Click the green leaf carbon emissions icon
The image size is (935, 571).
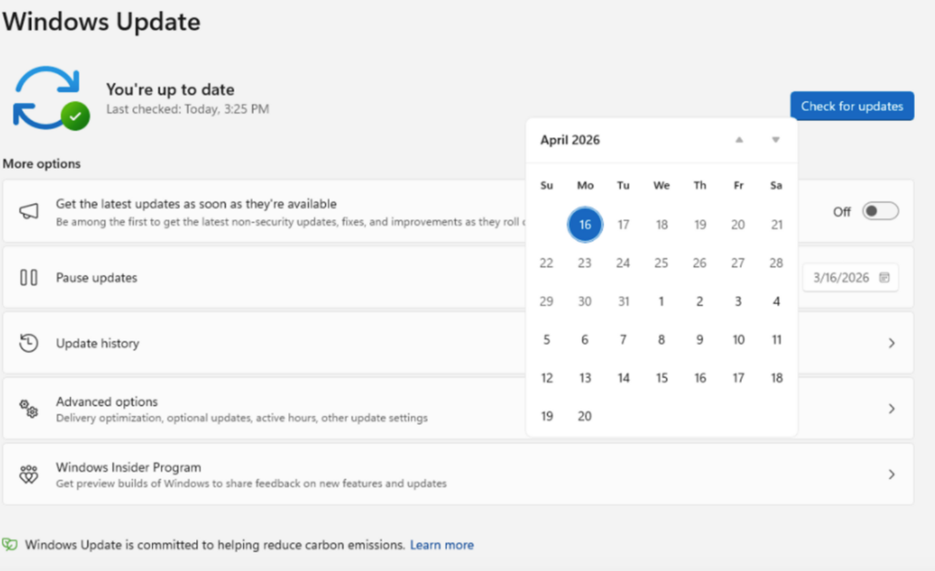10,544
